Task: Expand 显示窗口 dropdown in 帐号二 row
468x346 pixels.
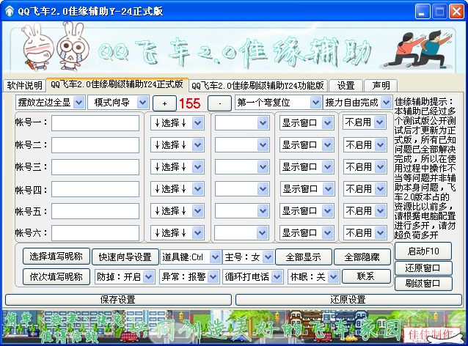Action: (x=307, y=145)
